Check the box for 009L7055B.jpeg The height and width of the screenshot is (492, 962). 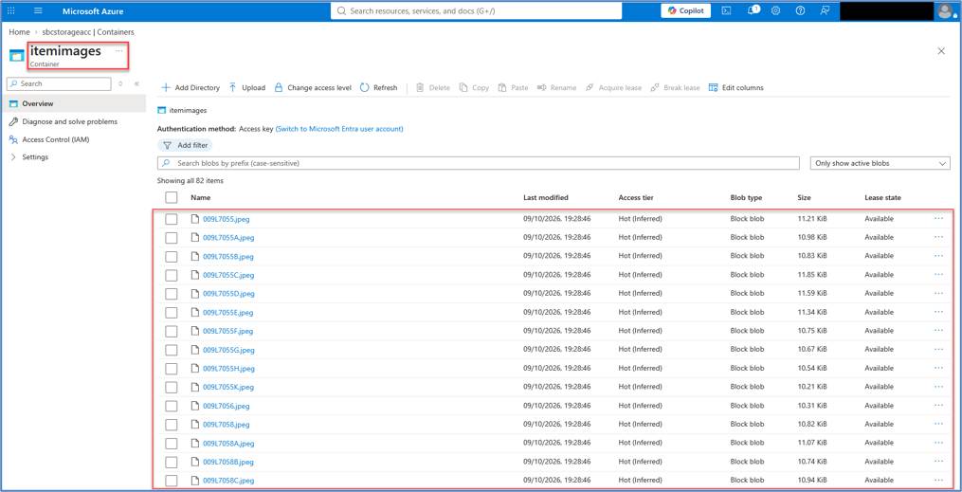click(172, 257)
